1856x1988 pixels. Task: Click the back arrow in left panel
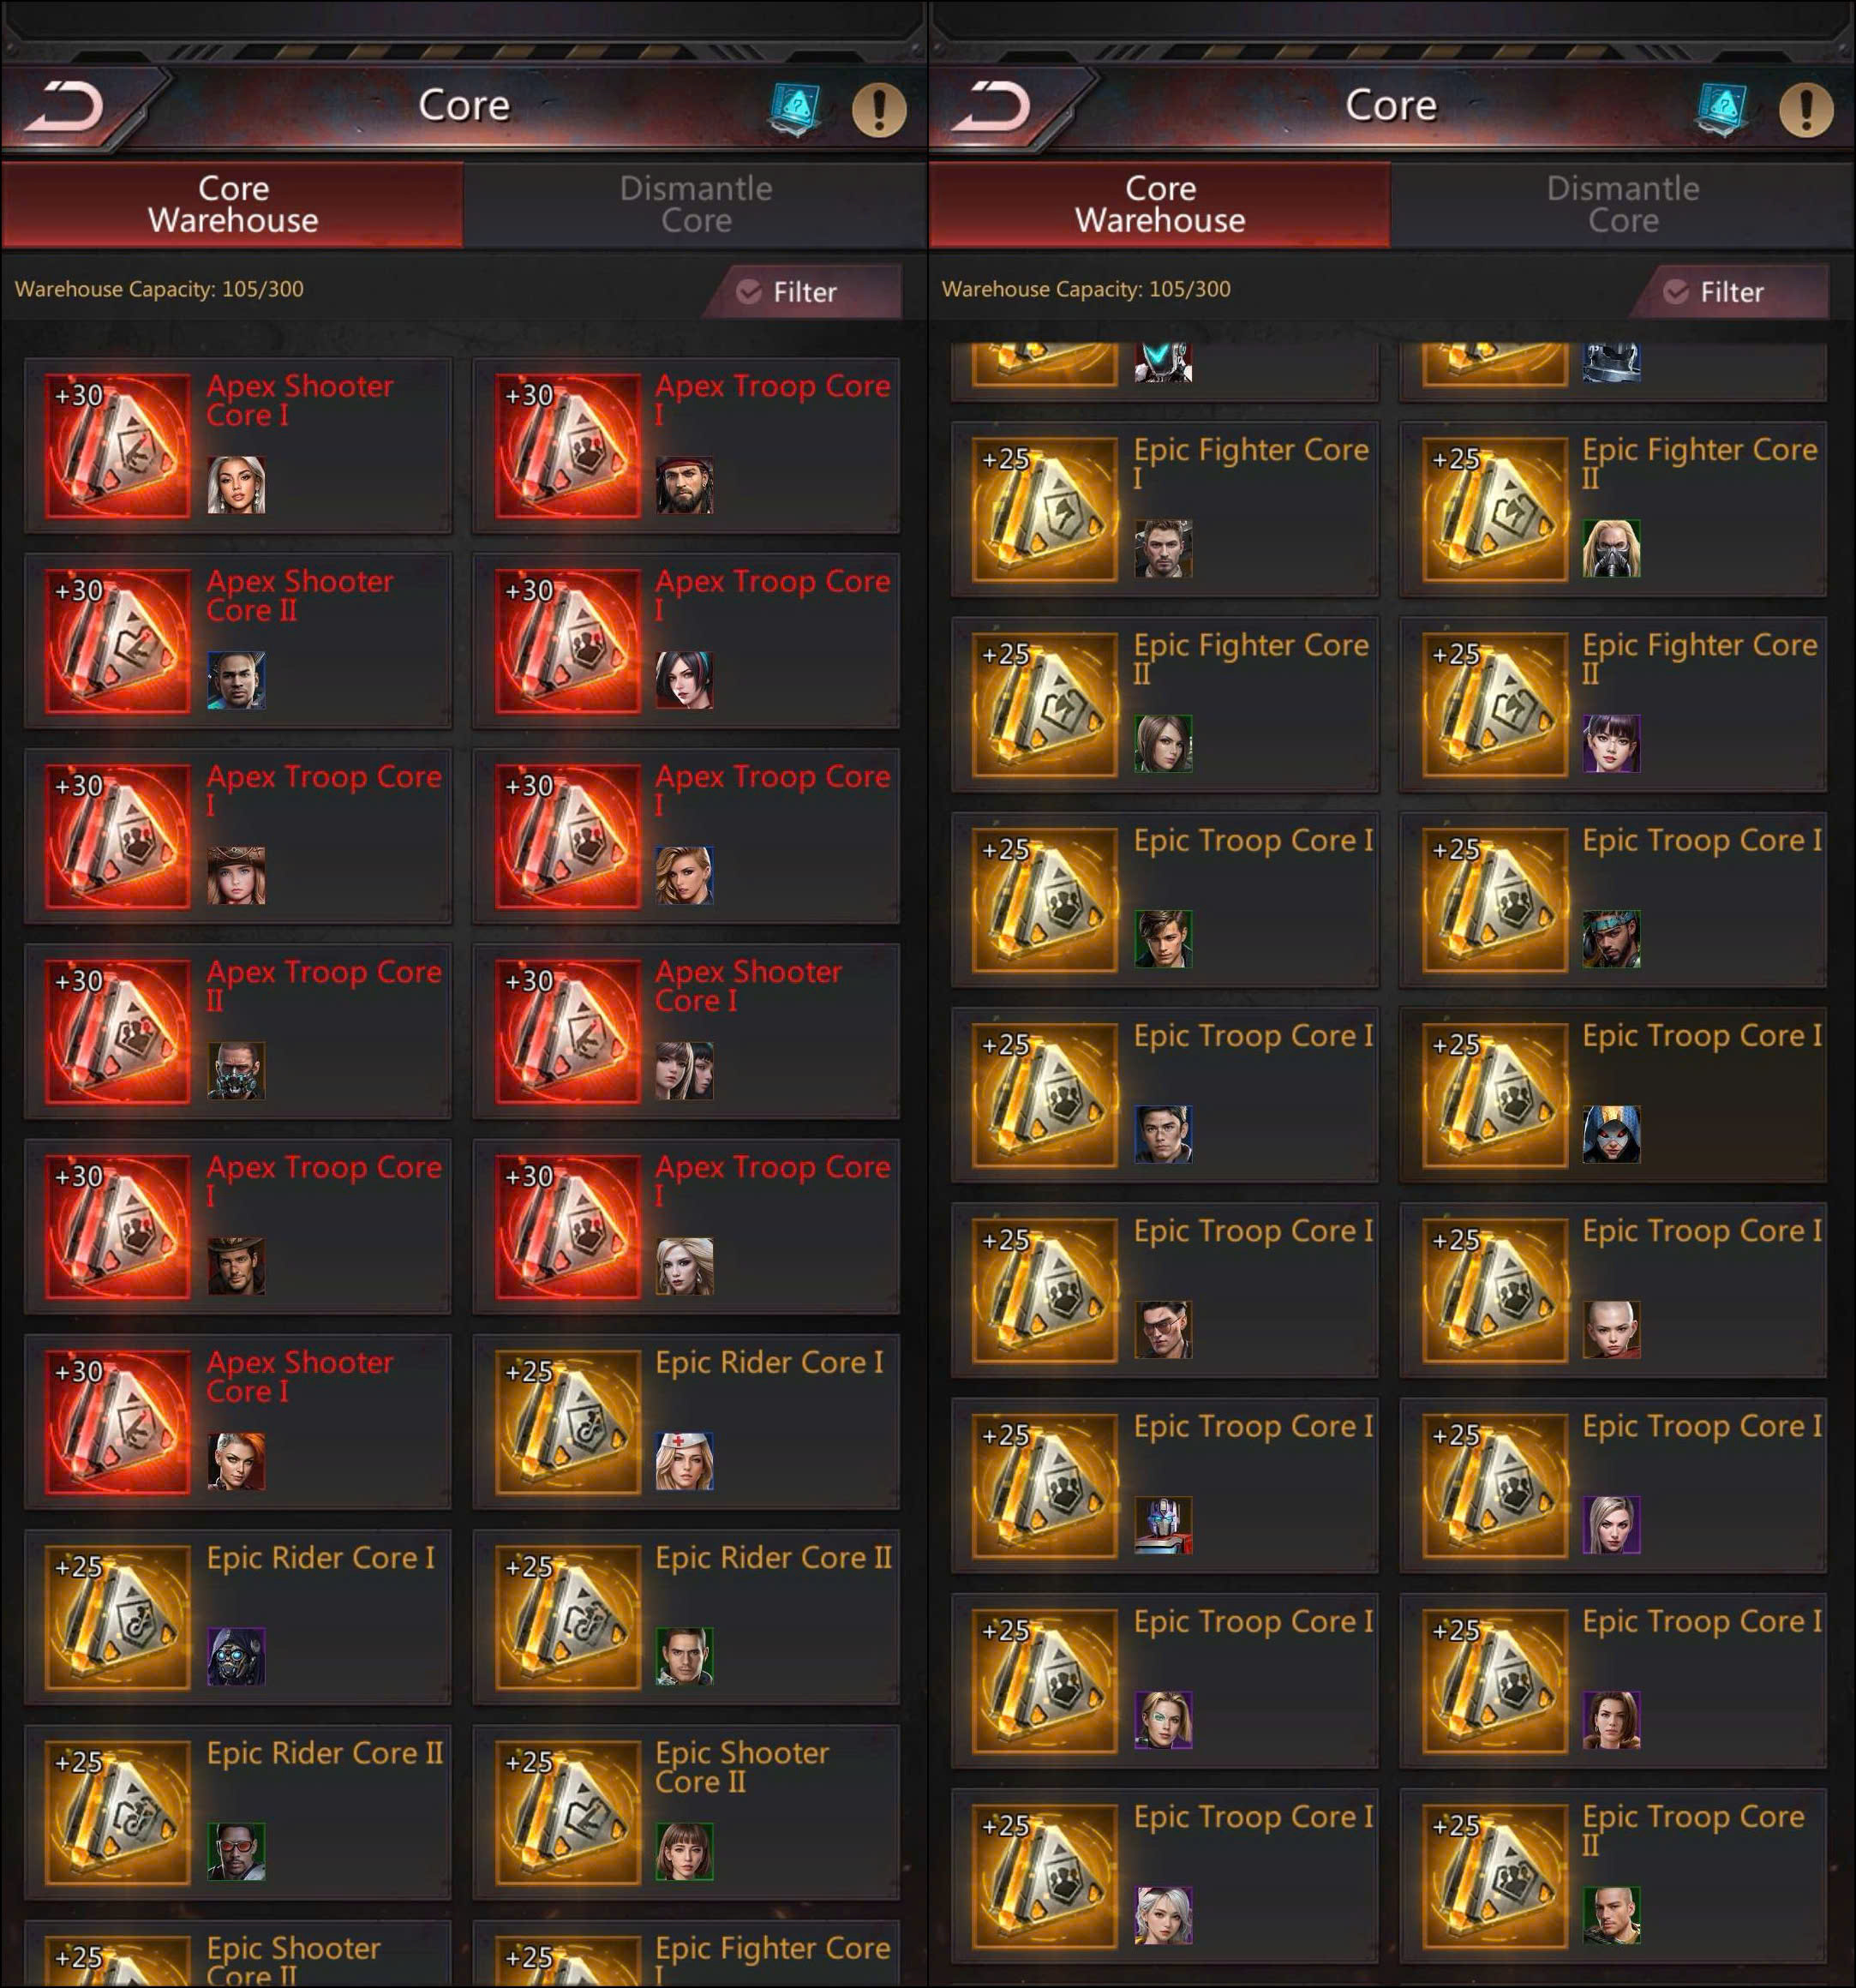coord(65,107)
